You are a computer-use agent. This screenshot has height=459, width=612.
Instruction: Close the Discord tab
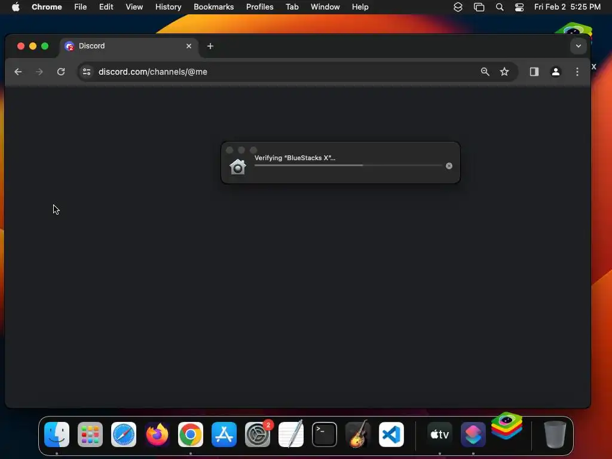189,46
